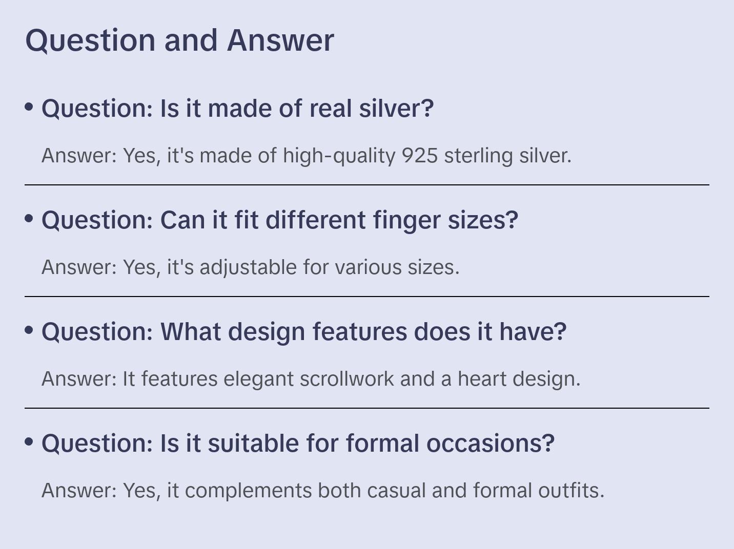The image size is (734, 549).
Task: Expand "Is it made of real silver?" question
Action: [237, 109]
